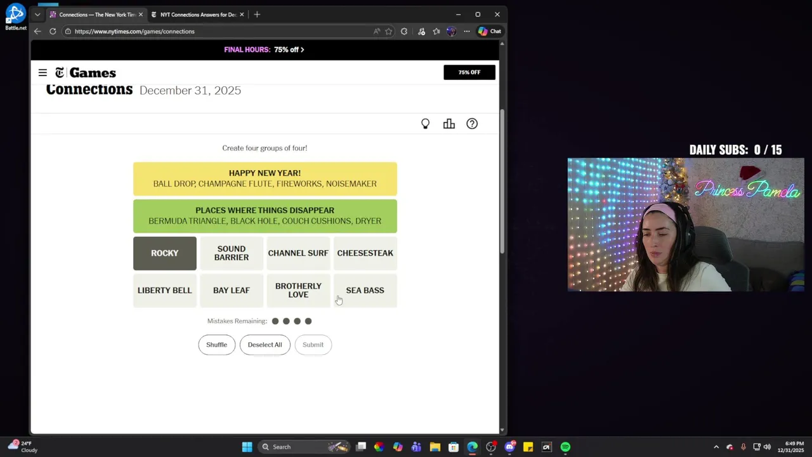
Task: Open the Connections help question mark icon
Action: coord(472,124)
